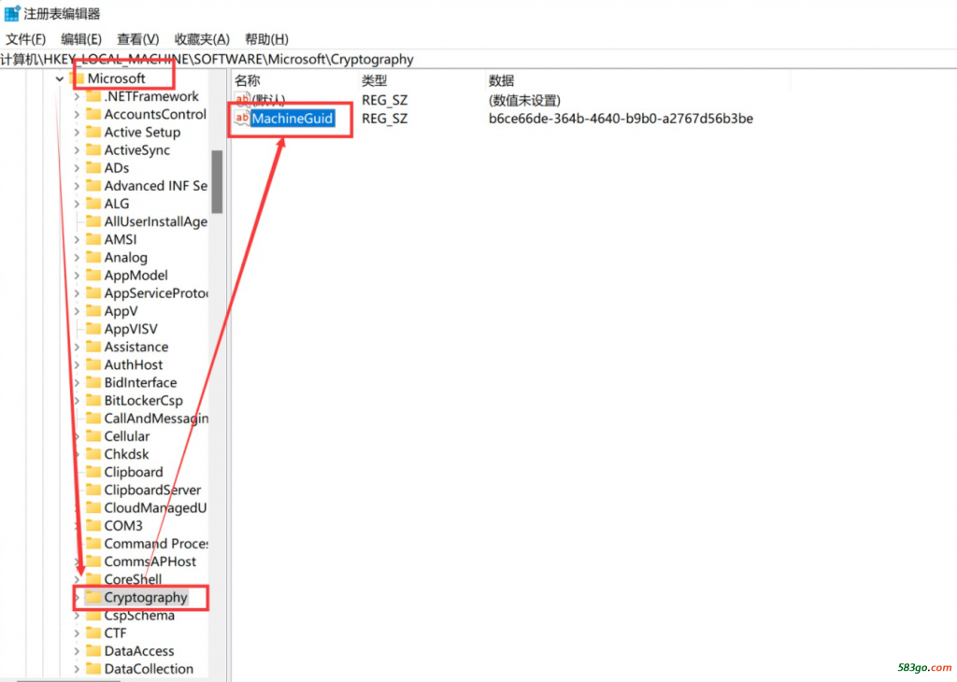Click the tree pane vertical scrollbar thumb
This screenshot has width=957, height=682.
(217, 182)
